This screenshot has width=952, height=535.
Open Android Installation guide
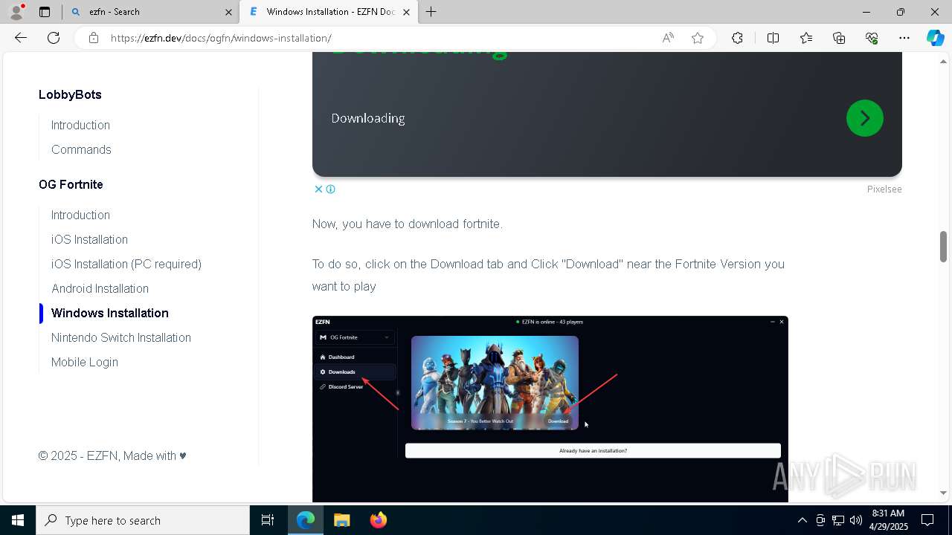[100, 288]
